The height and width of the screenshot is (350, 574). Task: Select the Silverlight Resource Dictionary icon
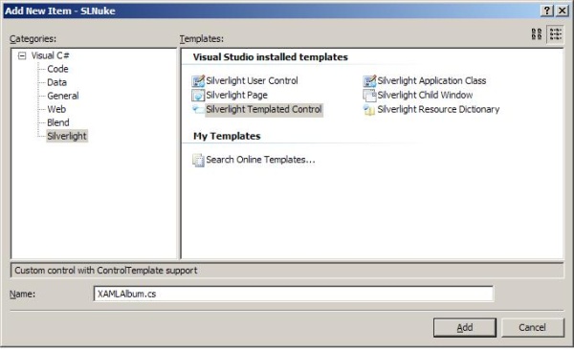click(x=369, y=109)
